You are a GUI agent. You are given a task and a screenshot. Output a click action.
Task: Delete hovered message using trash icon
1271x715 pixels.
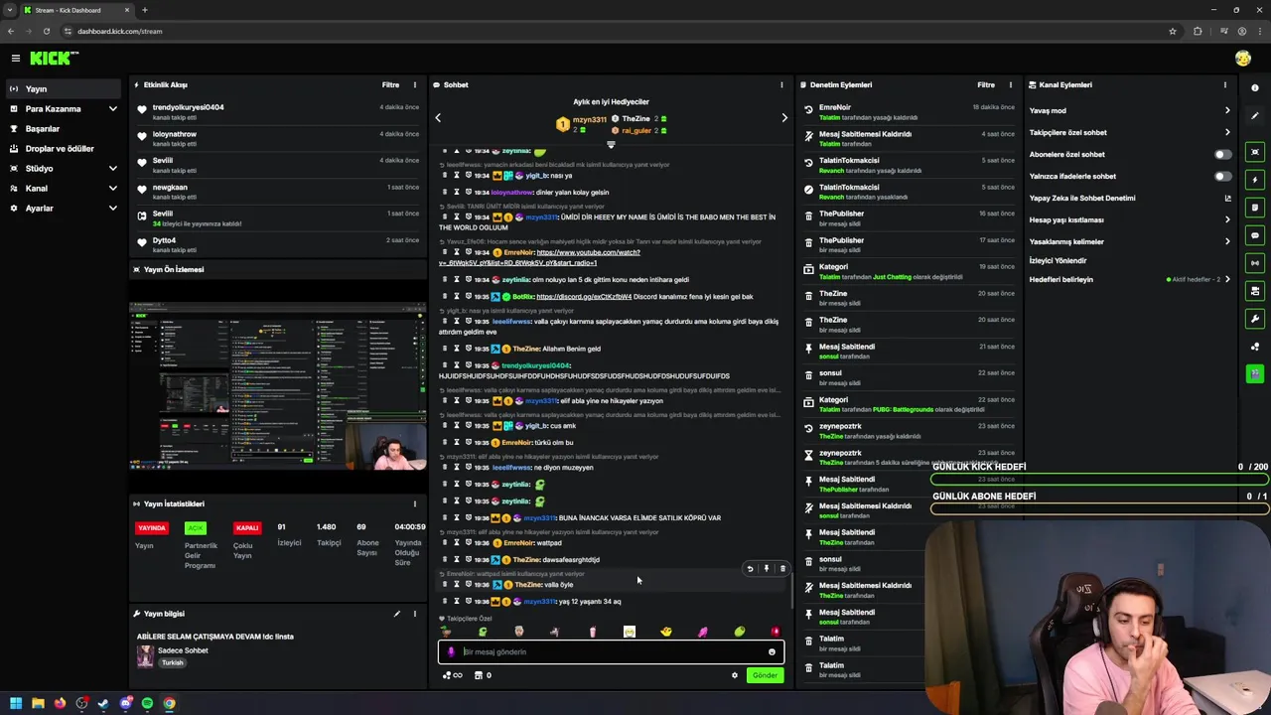click(x=782, y=569)
